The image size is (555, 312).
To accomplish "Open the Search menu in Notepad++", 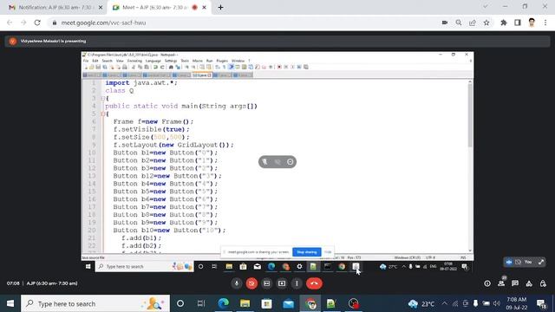I will pos(107,61).
